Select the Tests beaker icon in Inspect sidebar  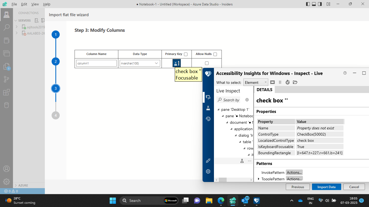208,108
